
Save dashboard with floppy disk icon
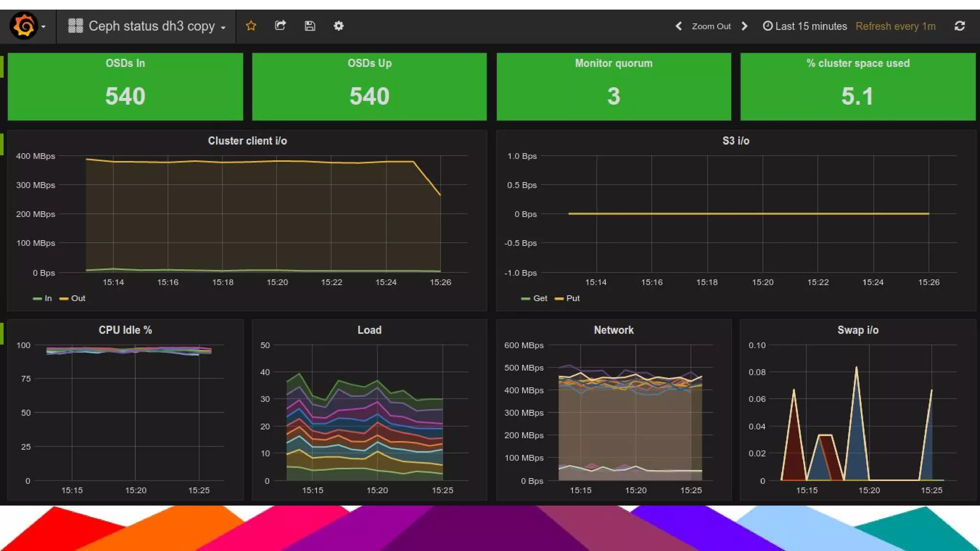click(310, 26)
